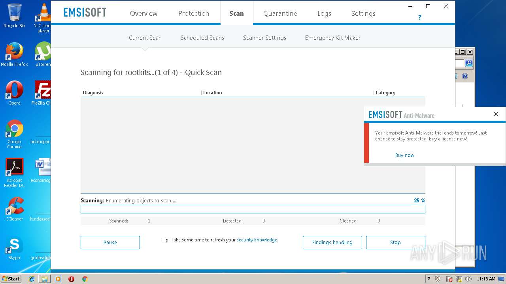Click the Enumerating objects status text
Image resolution: width=506 pixels, height=284 pixels.
(x=141, y=200)
